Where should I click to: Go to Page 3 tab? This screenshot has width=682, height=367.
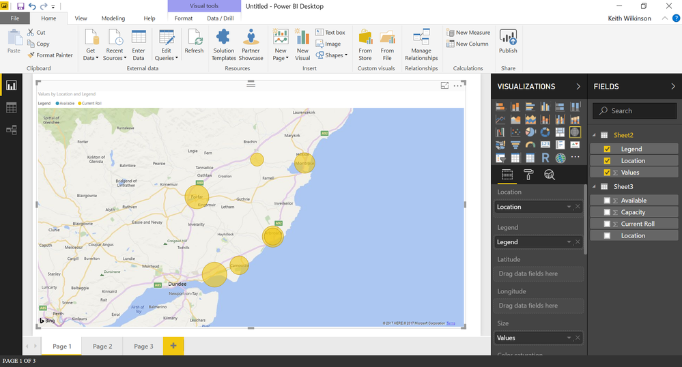[143, 346]
